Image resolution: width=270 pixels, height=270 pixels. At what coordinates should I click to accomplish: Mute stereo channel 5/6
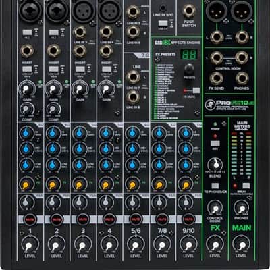[x=136, y=219]
